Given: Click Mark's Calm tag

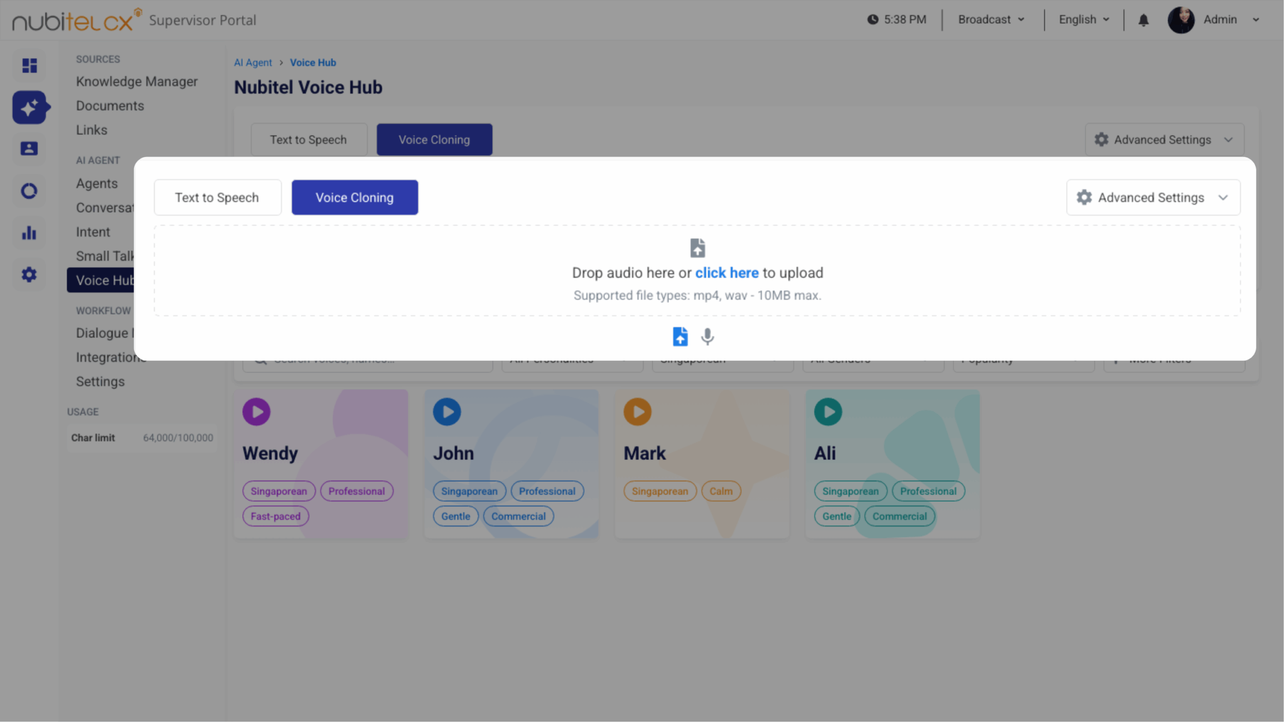Looking at the screenshot, I should coord(721,491).
